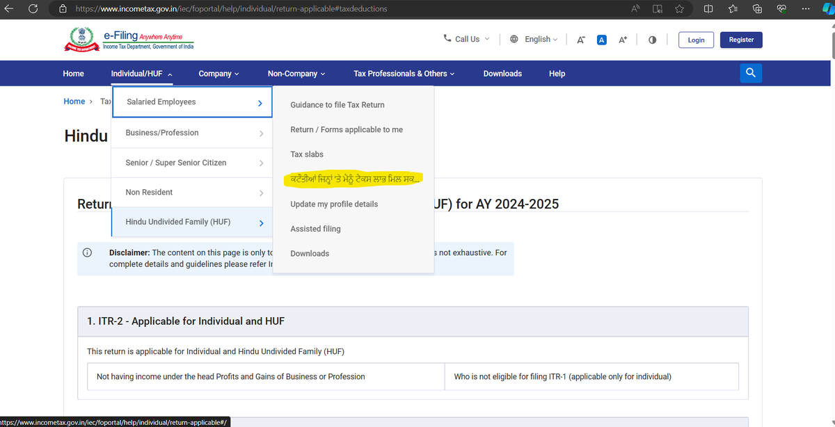Click the browser address bar URL

tap(230, 9)
